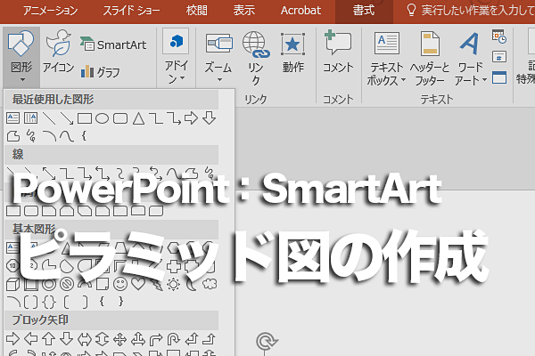Insert date and time icon
Image resolution: width=535 pixels, height=356 pixels.
(x=499, y=36)
